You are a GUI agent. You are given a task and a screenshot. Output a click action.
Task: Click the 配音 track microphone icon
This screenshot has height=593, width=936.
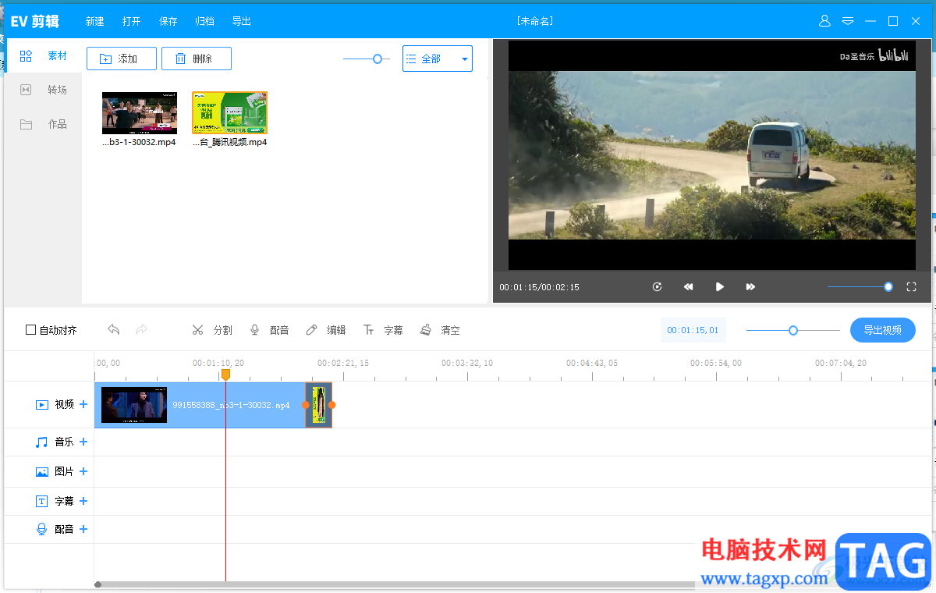(42, 529)
